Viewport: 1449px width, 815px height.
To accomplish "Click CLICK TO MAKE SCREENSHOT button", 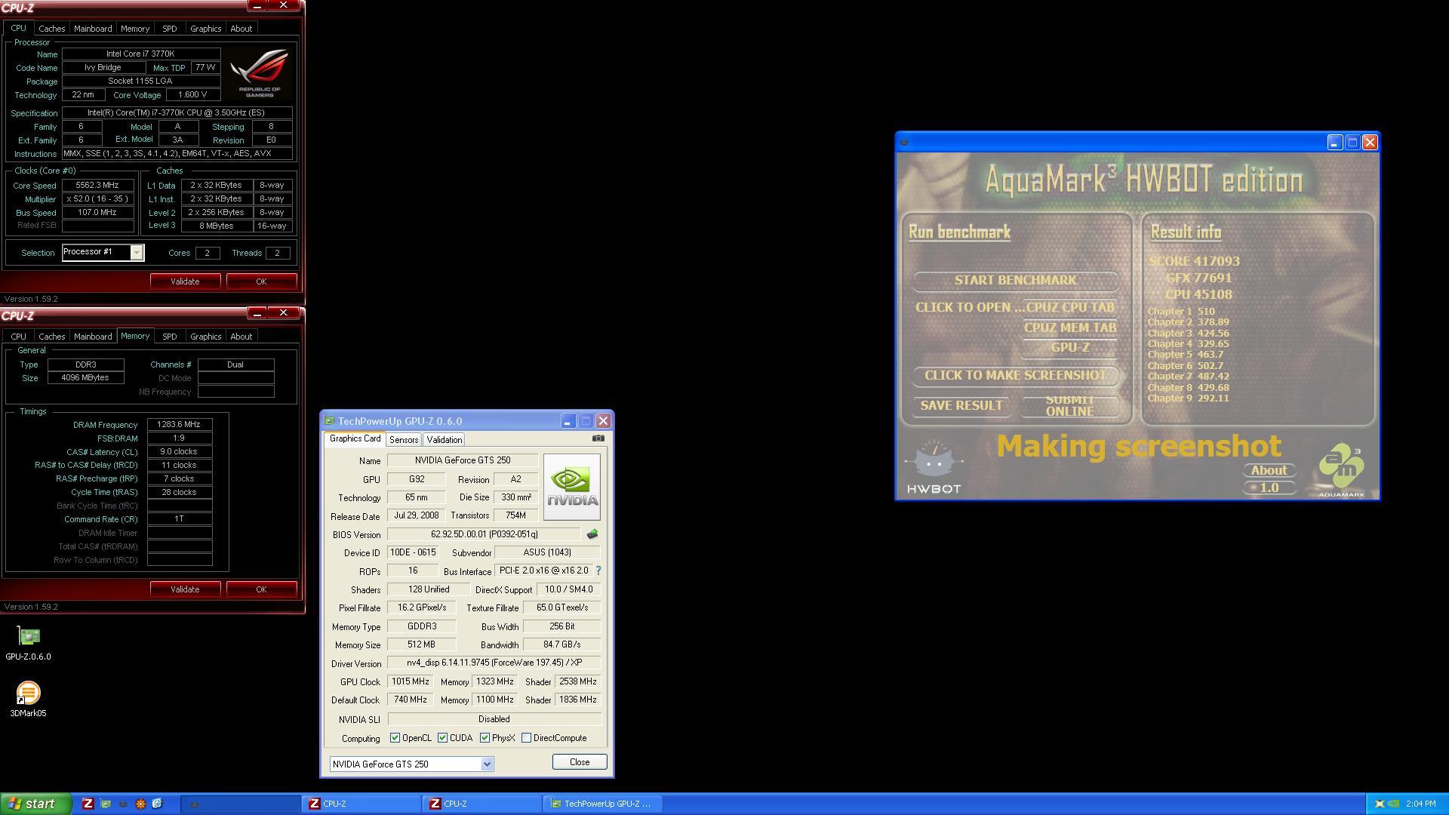I will (x=1015, y=376).
